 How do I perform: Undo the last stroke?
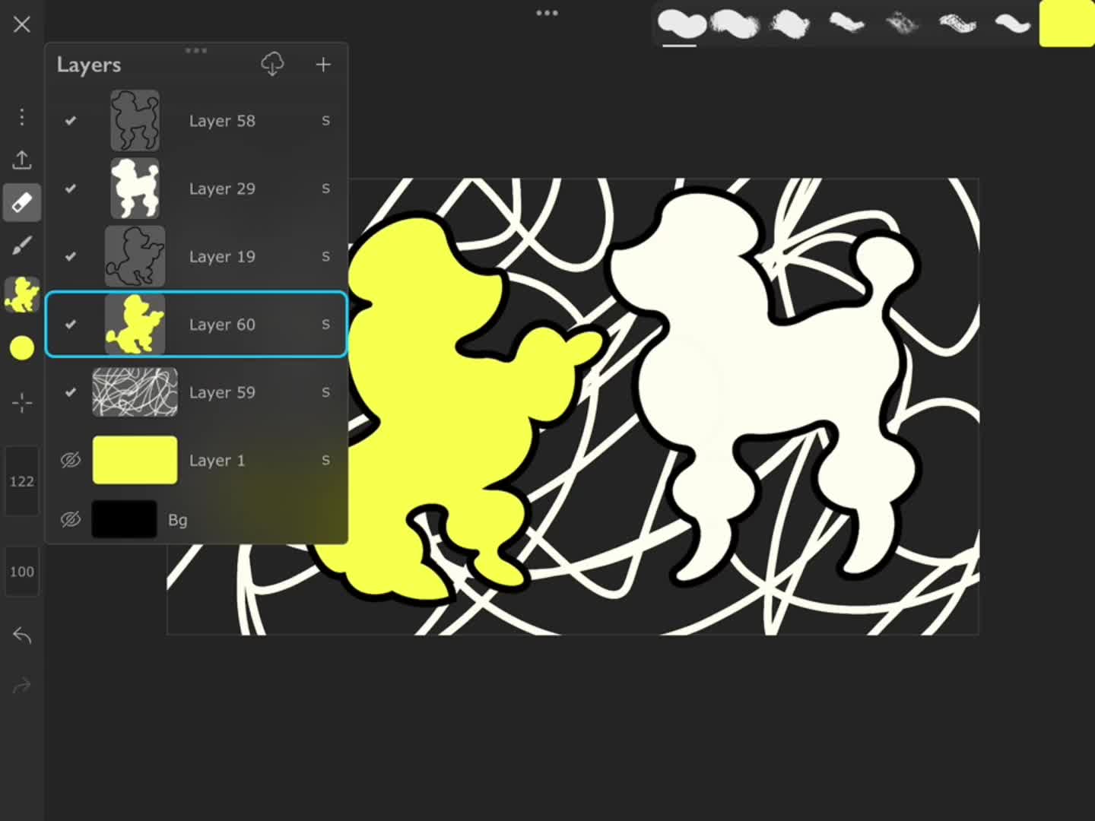pos(22,636)
